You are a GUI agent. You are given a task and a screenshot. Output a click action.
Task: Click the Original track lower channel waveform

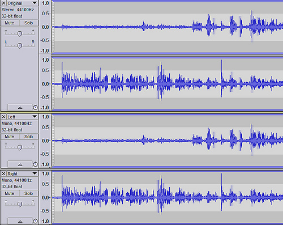[x=167, y=84]
